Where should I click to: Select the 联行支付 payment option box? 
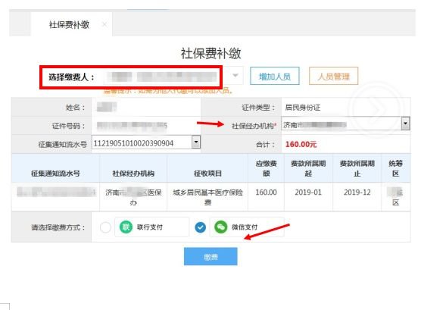tap(152, 227)
